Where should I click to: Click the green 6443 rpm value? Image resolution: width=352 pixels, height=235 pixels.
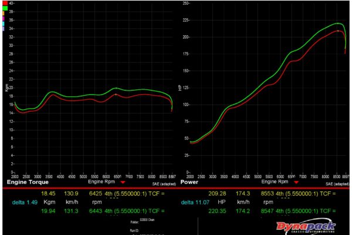click(x=96, y=211)
